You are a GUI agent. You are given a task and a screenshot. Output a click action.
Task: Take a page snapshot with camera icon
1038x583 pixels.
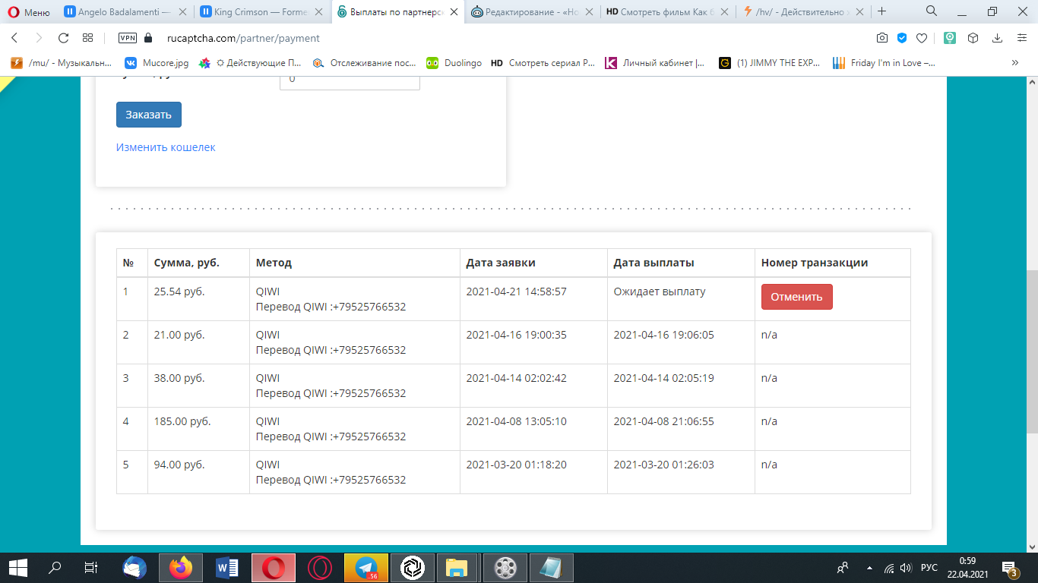click(x=882, y=38)
